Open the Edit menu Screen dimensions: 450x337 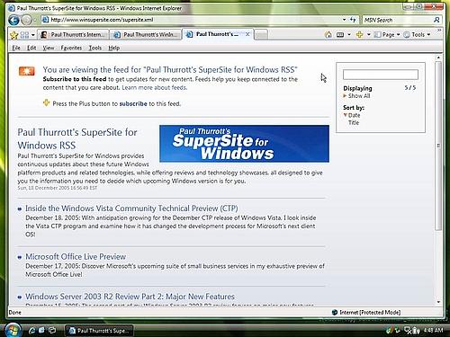31,48
